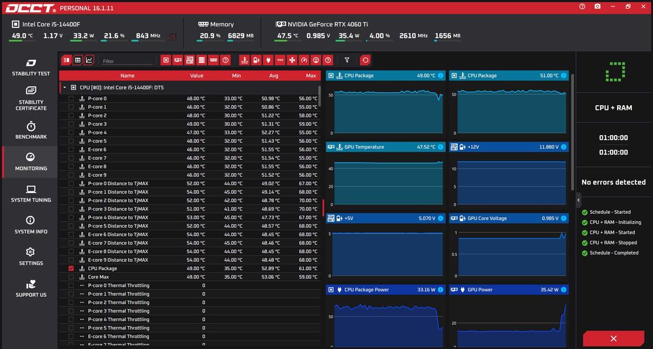Toggle memory module sensor source filter icon
The width and height of the screenshot is (653, 349).
[x=214, y=60]
